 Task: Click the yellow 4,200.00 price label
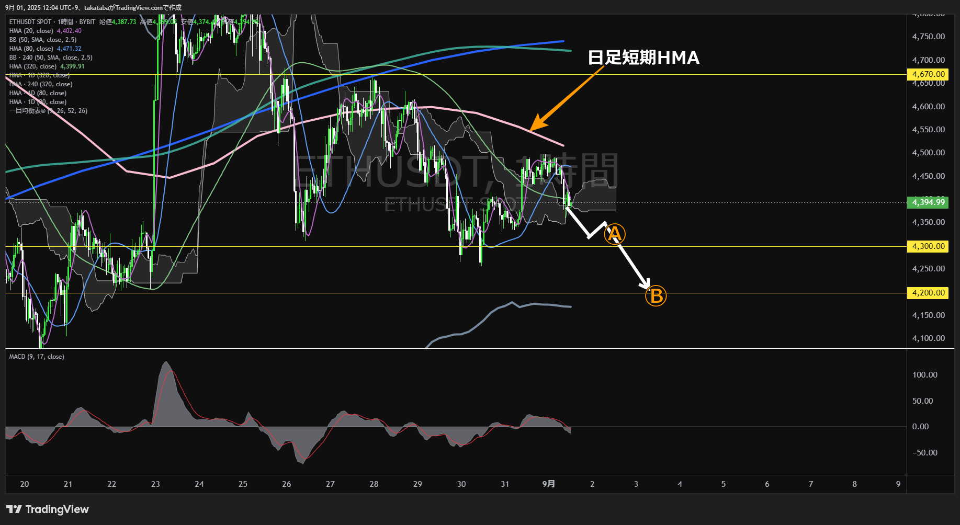point(928,293)
